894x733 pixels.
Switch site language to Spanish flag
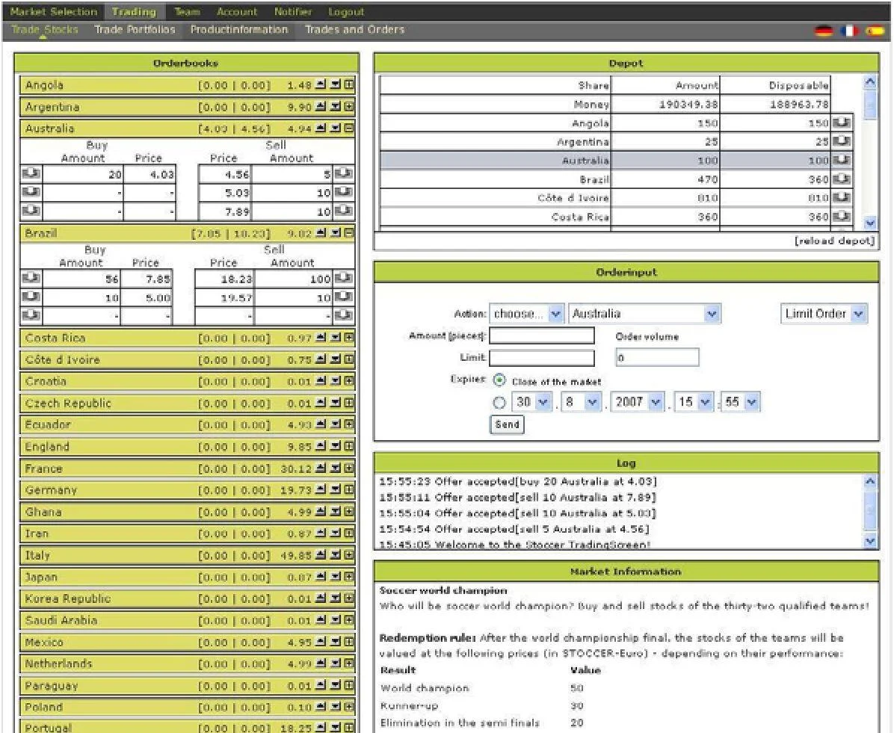[x=875, y=31]
